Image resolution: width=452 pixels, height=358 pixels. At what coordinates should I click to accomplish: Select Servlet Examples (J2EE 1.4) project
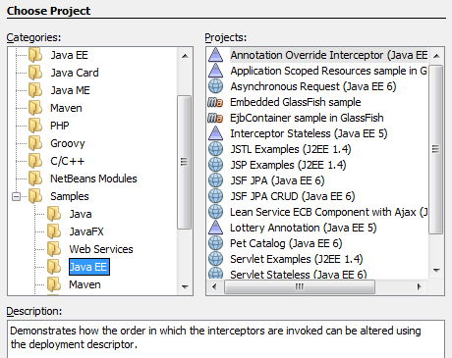click(296, 259)
